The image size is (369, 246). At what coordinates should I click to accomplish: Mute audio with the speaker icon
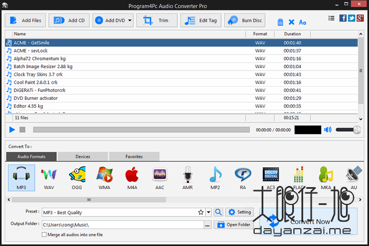point(328,130)
